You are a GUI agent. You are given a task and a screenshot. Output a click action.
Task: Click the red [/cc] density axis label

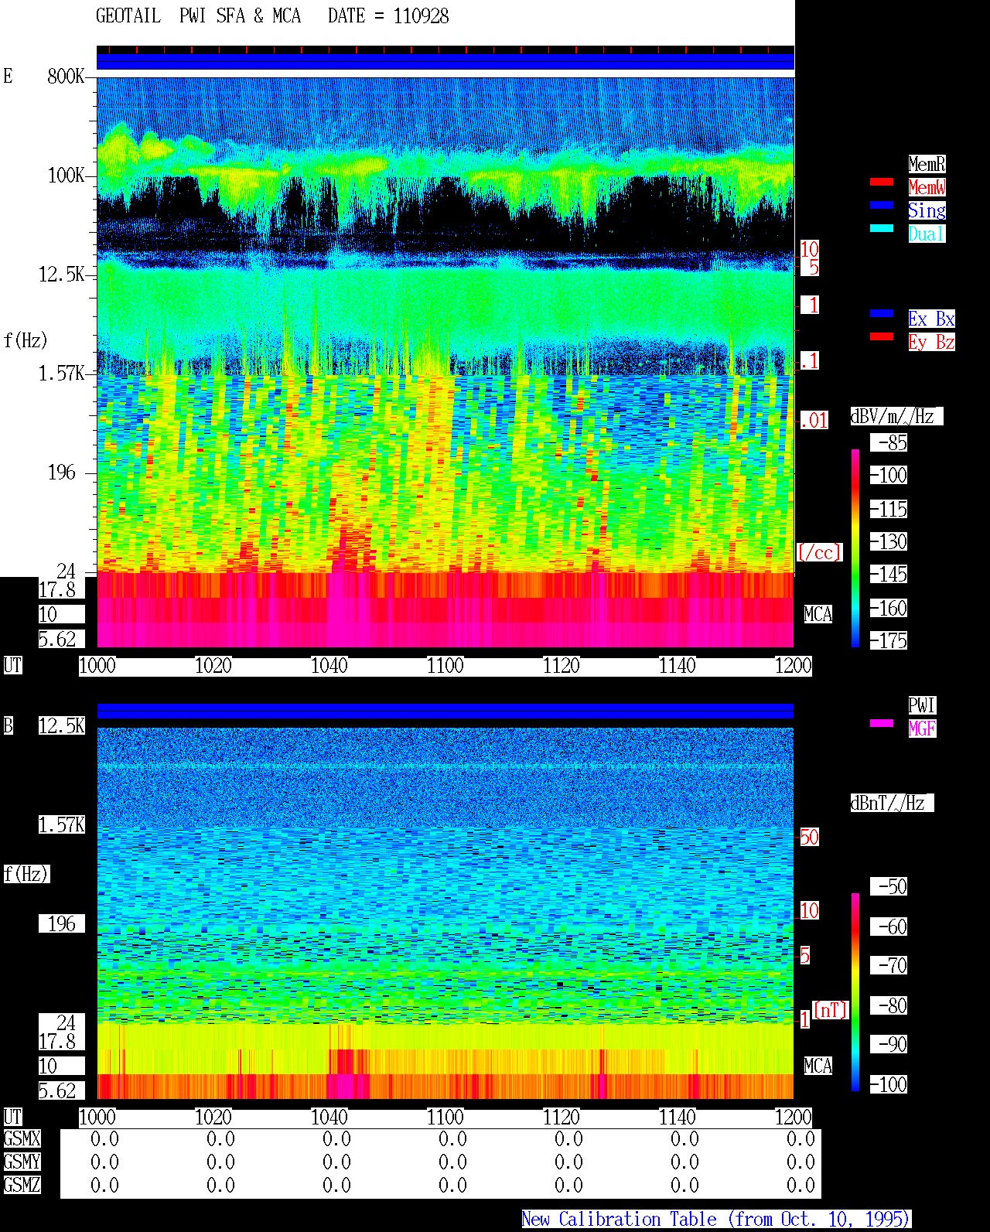[x=820, y=552]
